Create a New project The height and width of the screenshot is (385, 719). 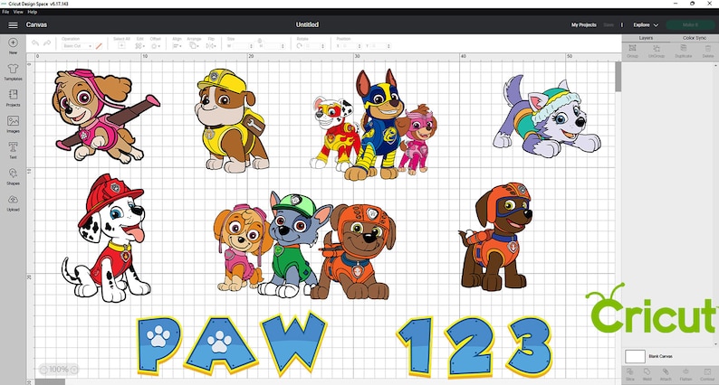pos(13,45)
